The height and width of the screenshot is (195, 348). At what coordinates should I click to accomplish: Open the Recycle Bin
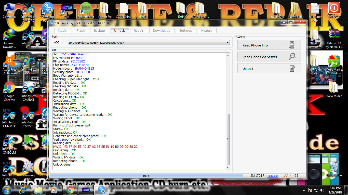[334, 169]
